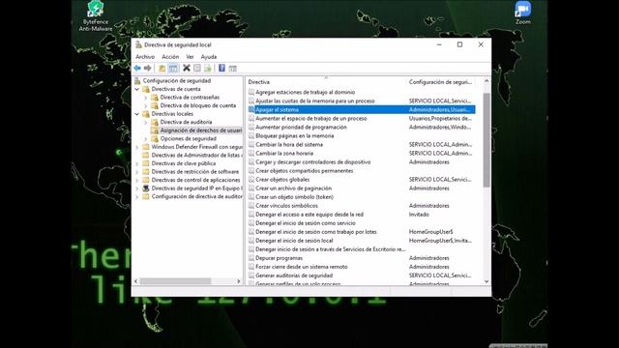Screen dimensions: 619x348
Task: Toggle the console tree show/hide icon
Action: point(173,69)
